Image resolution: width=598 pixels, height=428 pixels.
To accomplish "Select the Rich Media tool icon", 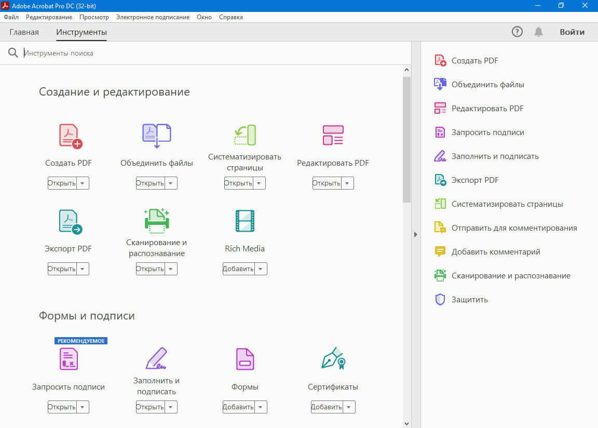I will [x=244, y=221].
